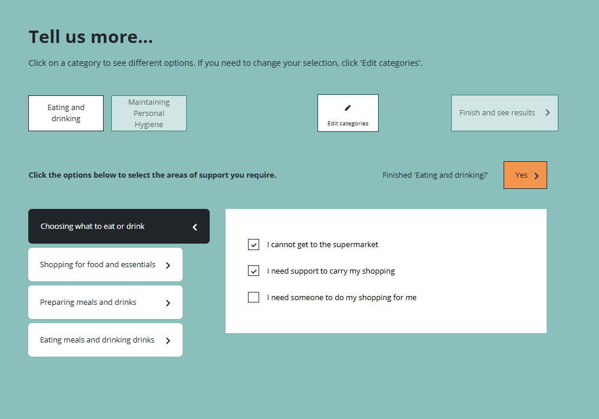Select the 'Choosing what to eat or drink' option
The image size is (599, 419).
coord(92,227)
